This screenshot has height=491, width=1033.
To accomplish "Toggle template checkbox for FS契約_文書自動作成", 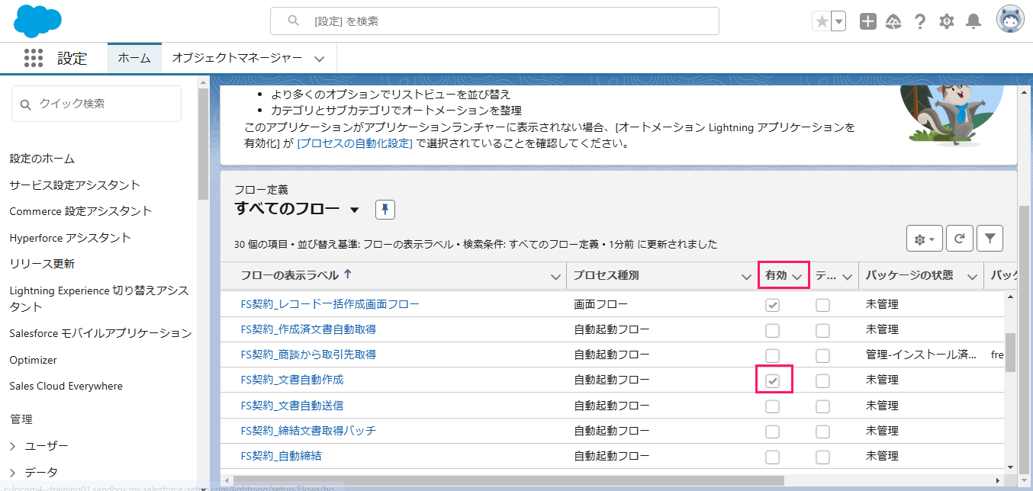I will point(822,380).
